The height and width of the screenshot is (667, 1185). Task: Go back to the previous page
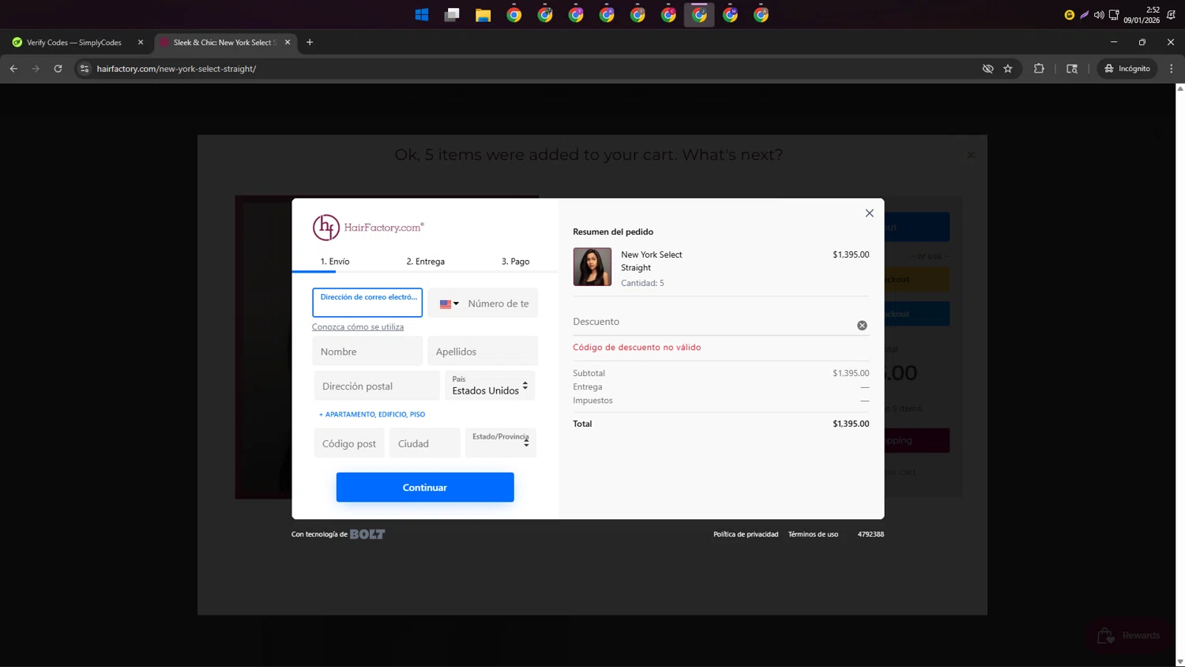[13, 69]
